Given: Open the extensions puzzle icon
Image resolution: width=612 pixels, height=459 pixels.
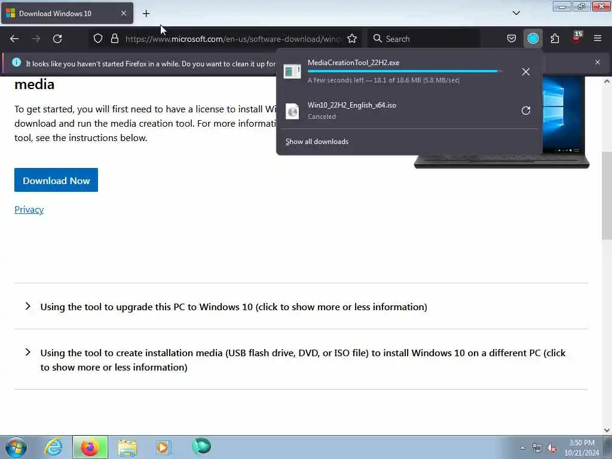Looking at the screenshot, I should (x=555, y=38).
